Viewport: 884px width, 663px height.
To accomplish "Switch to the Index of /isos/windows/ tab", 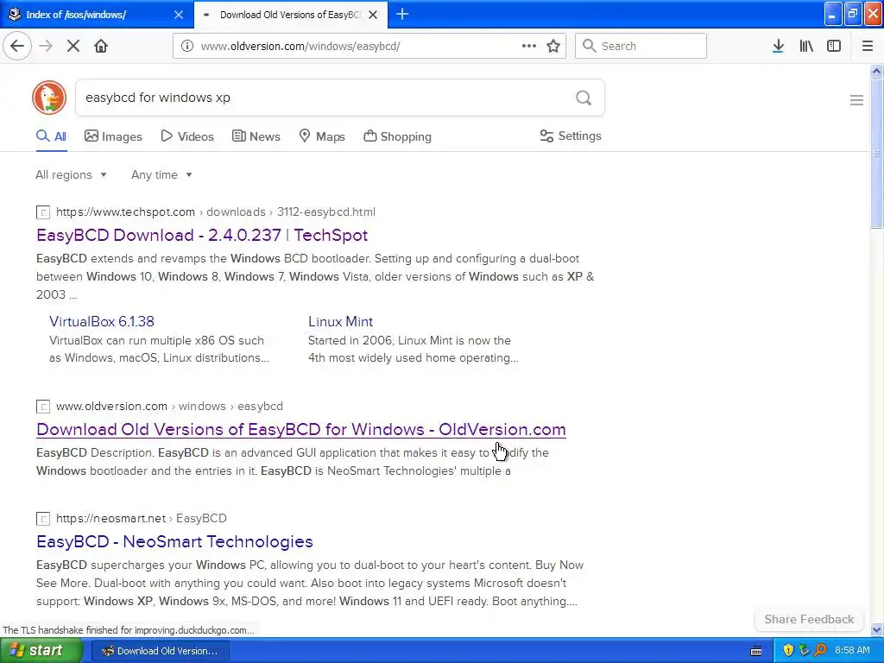I will coord(97,15).
